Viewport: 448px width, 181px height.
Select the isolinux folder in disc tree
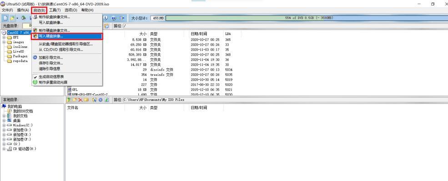20,47
